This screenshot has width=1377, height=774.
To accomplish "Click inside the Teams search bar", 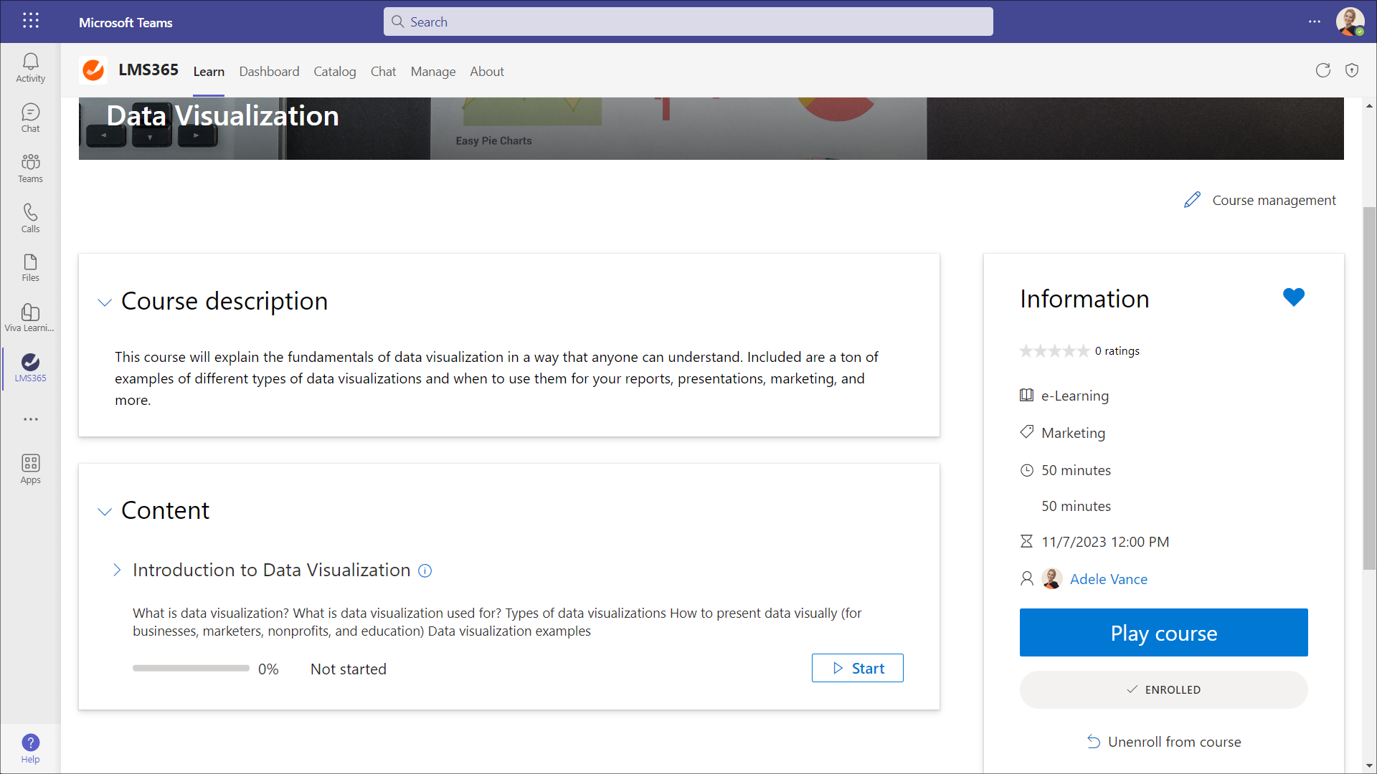I will 688,21.
